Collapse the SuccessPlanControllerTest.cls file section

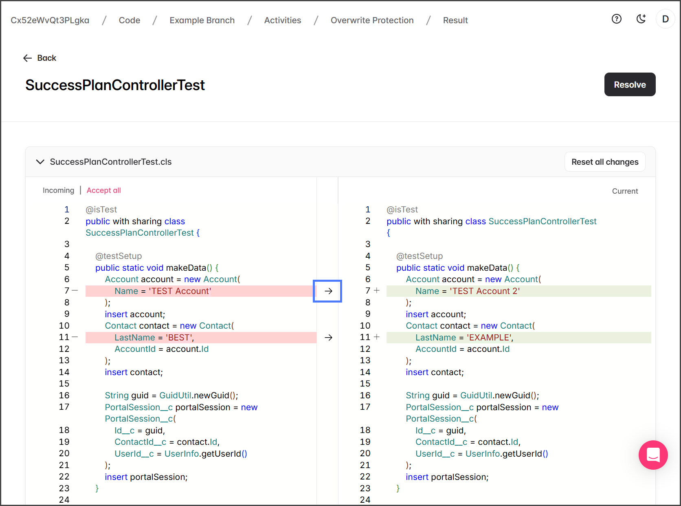(40, 162)
